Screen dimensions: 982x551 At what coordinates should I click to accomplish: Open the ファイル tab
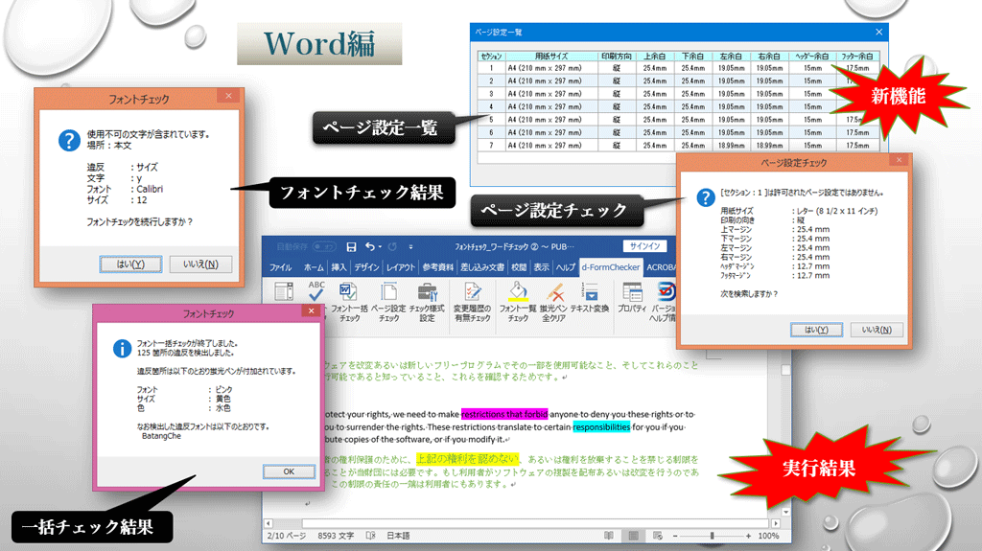pos(280,267)
